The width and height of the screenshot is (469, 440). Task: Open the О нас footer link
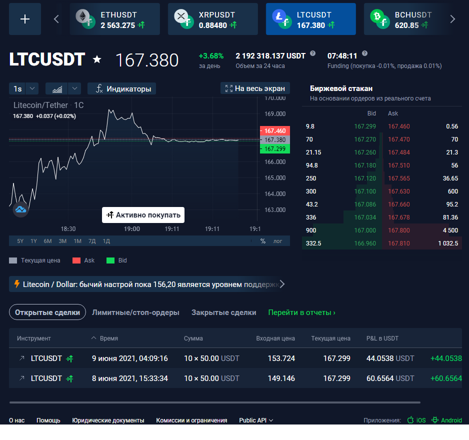(17, 420)
